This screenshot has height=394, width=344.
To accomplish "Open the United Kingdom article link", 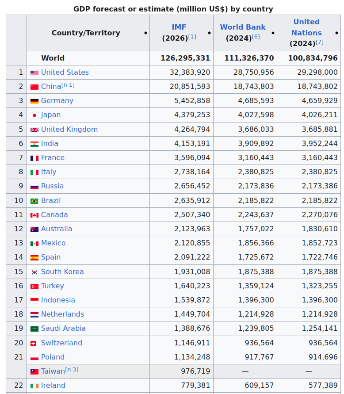I will tap(69, 129).
